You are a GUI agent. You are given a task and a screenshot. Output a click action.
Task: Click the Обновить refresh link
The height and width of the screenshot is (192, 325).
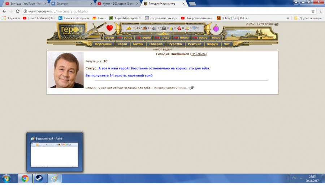[x=199, y=54]
